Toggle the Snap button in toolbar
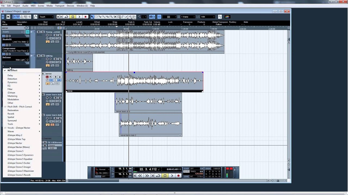Viewport: 348px width, 195px height. click(159, 17)
